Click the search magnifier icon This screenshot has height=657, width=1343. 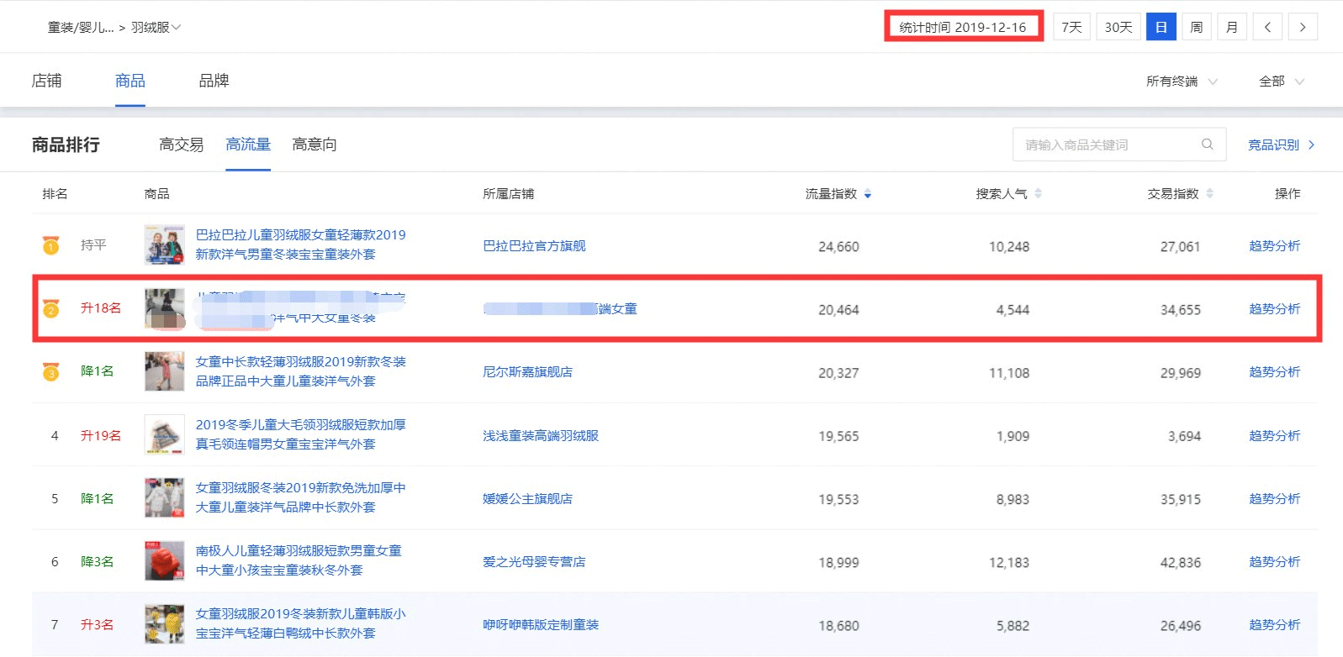tap(1207, 145)
